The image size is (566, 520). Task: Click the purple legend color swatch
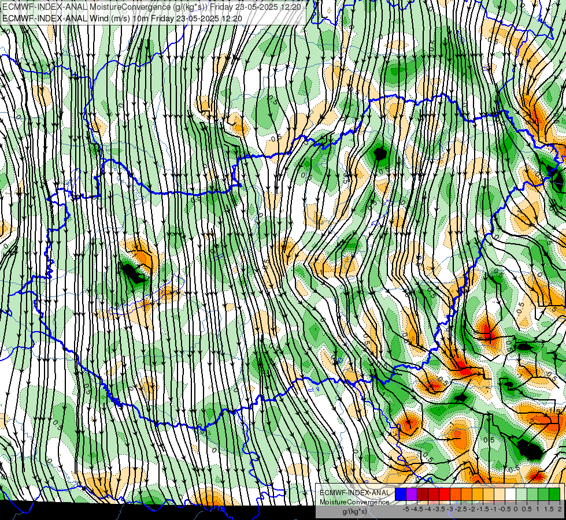[x=412, y=494]
